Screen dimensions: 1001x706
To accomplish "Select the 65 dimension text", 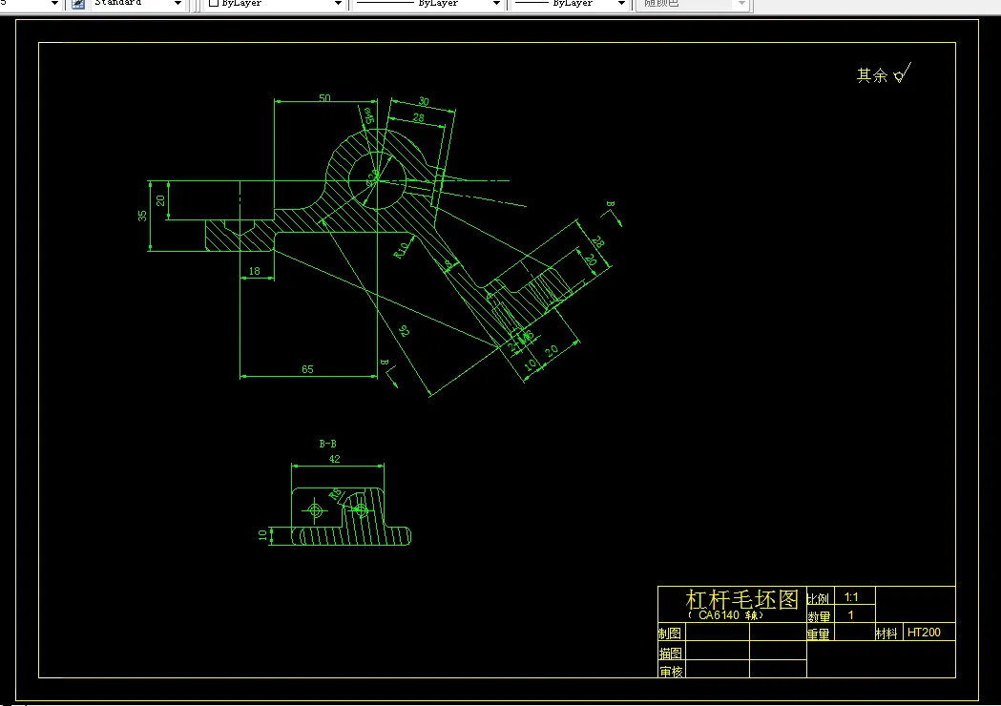I will 307,369.
